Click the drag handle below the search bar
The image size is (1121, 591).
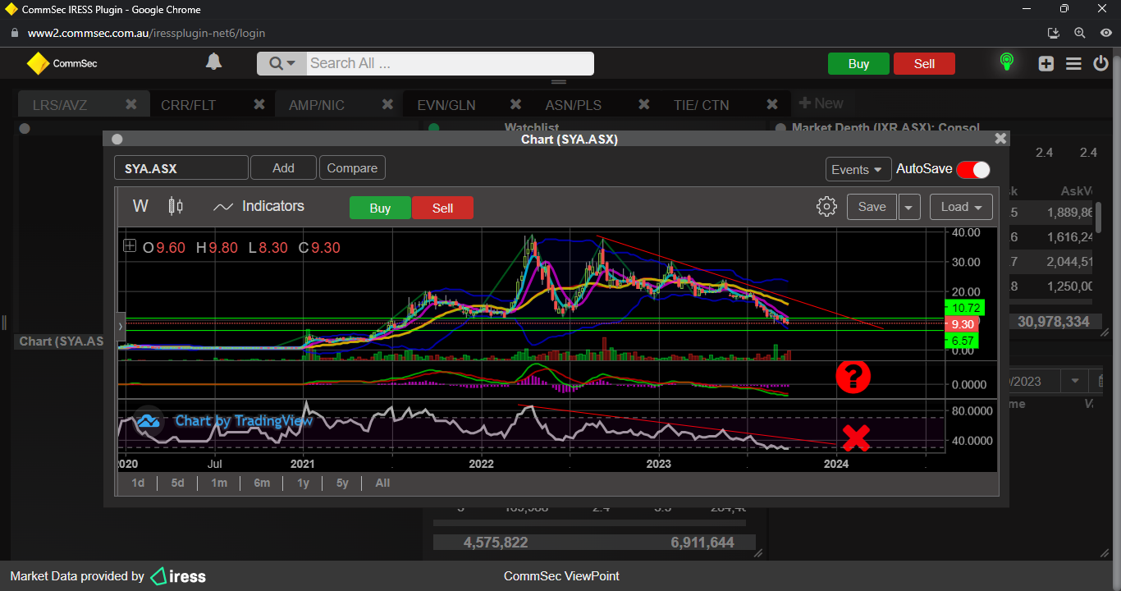(559, 82)
